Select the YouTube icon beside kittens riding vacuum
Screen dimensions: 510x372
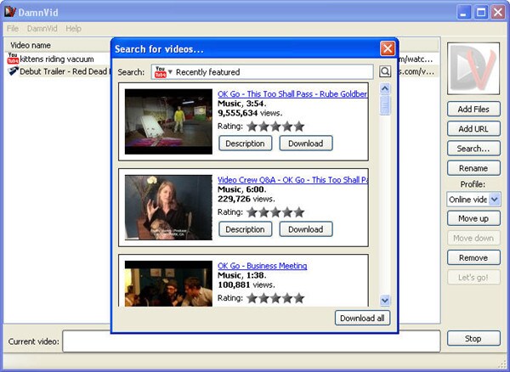click(x=13, y=59)
